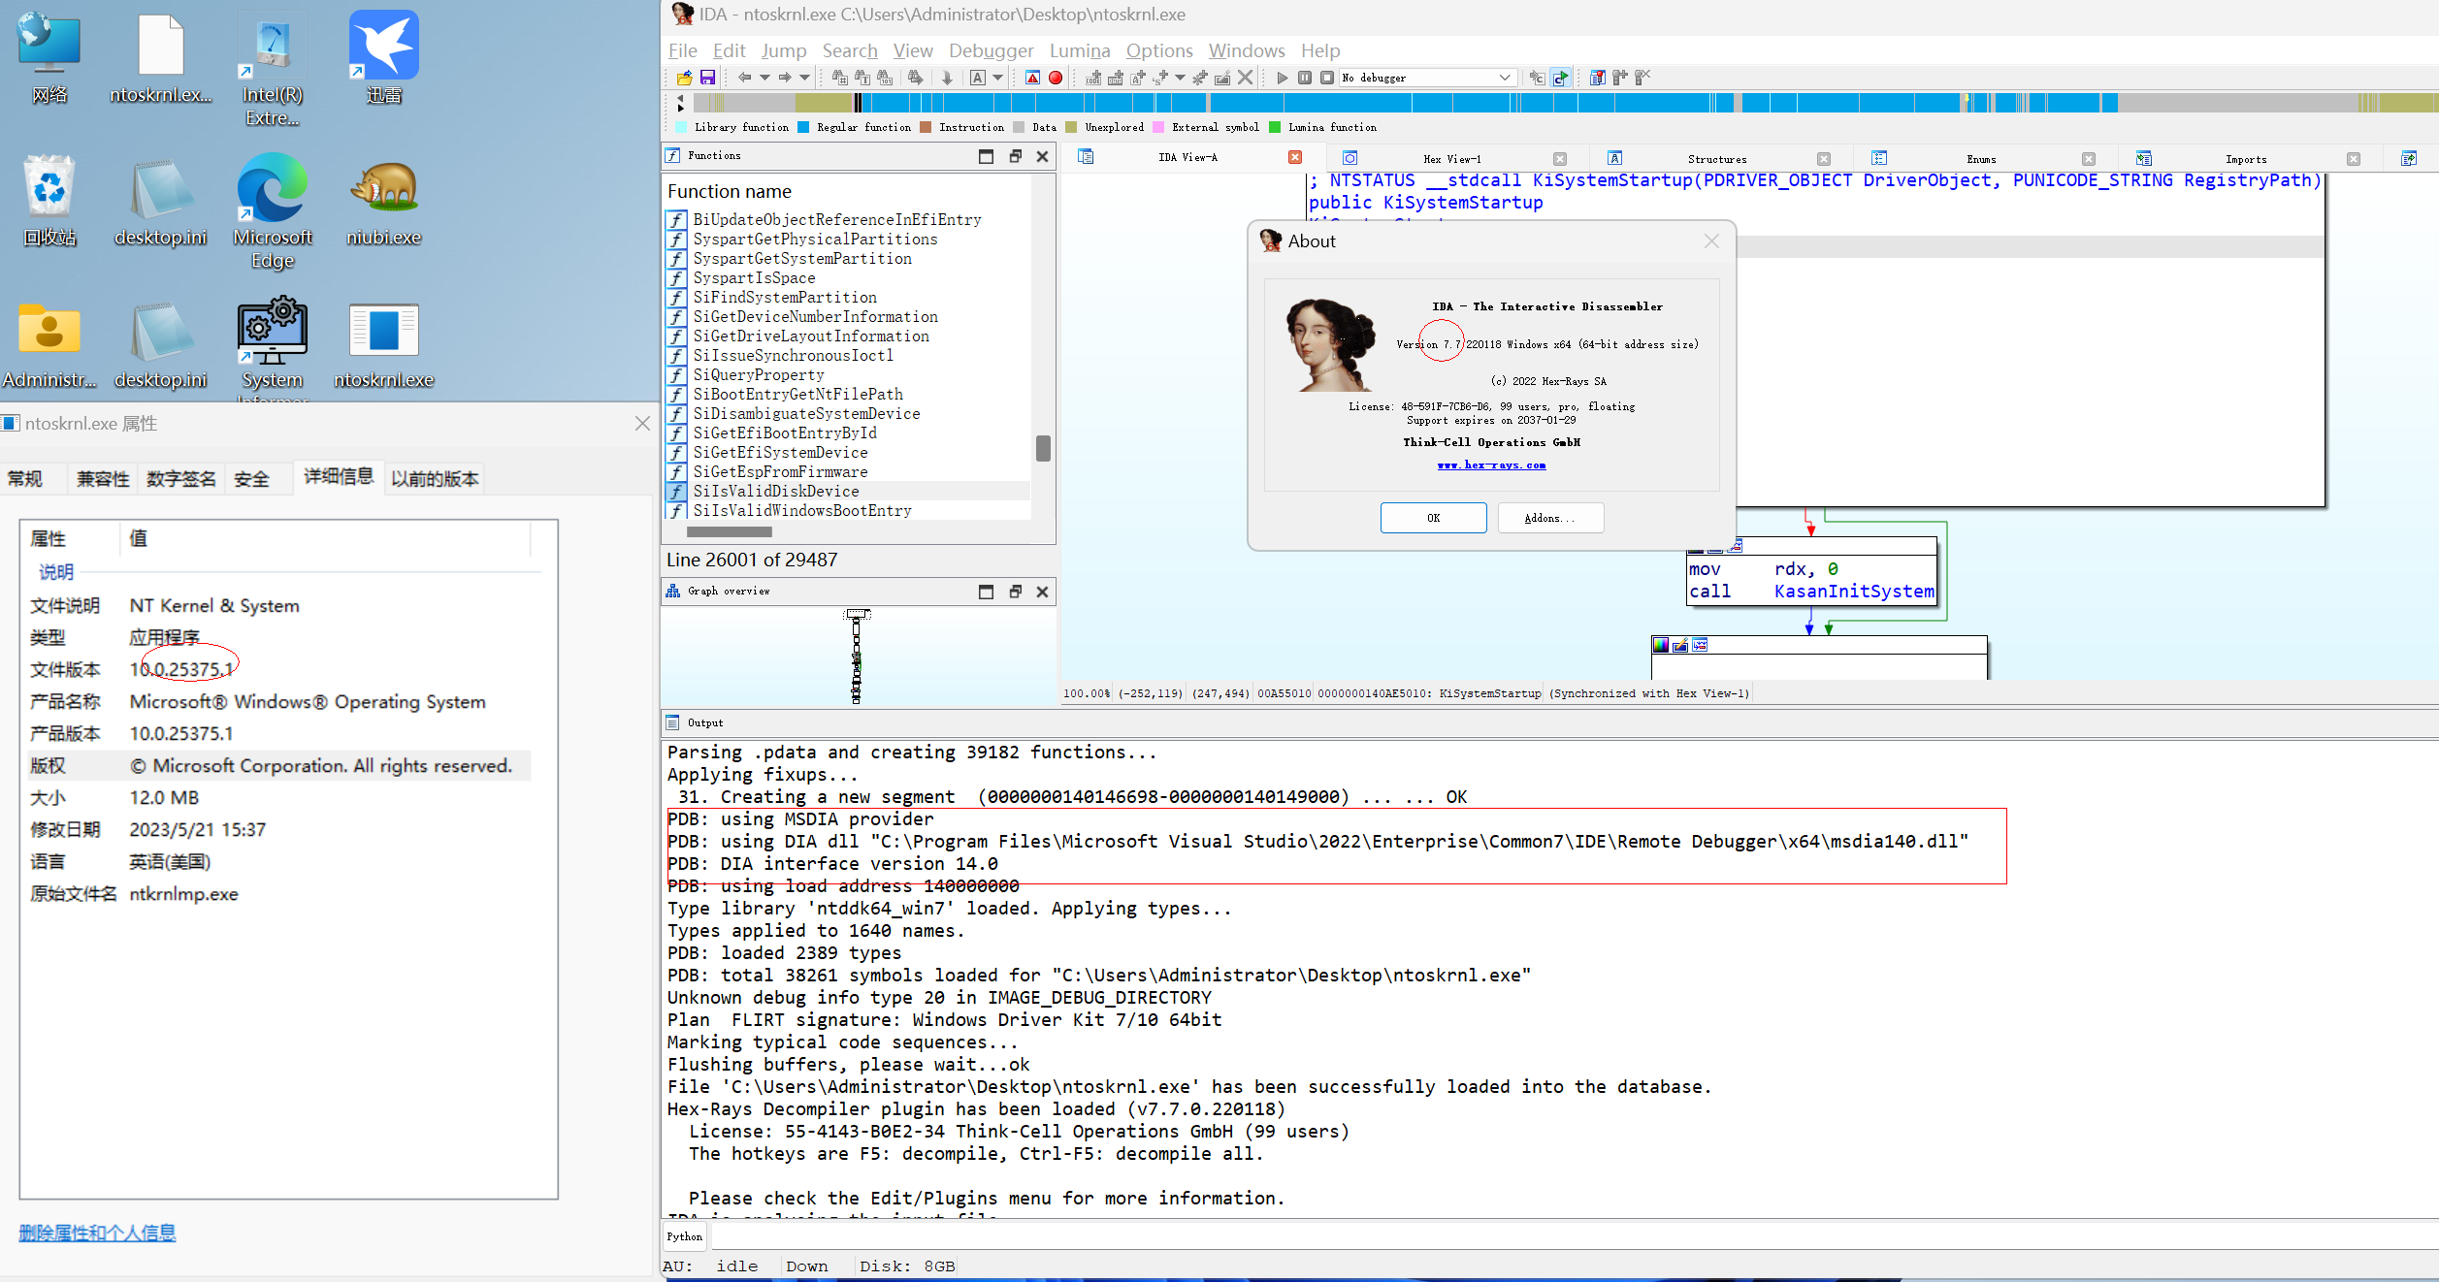Open the Jump menu in IDA
2439x1282 pixels.
point(784,50)
